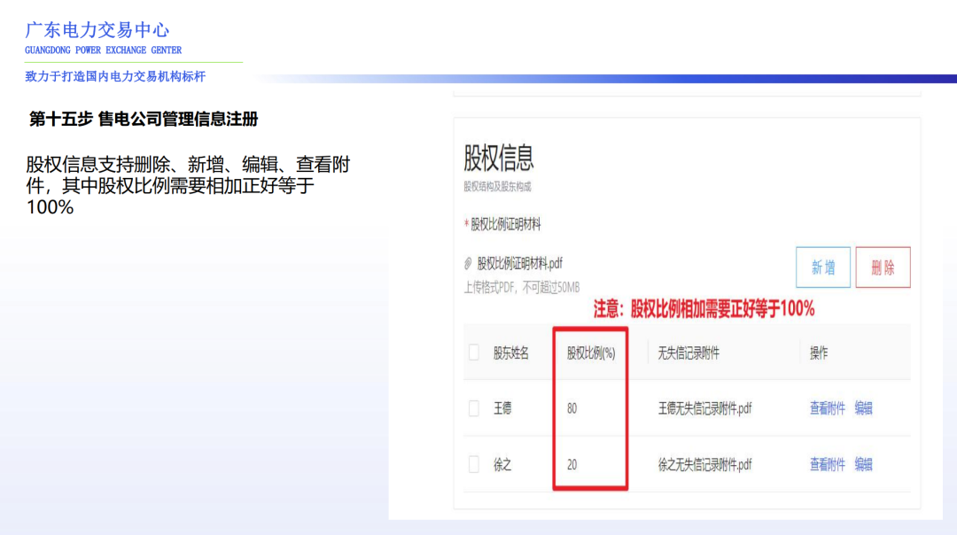Check the checkbox for shareholder 王德
The height and width of the screenshot is (535, 957).
point(476,408)
